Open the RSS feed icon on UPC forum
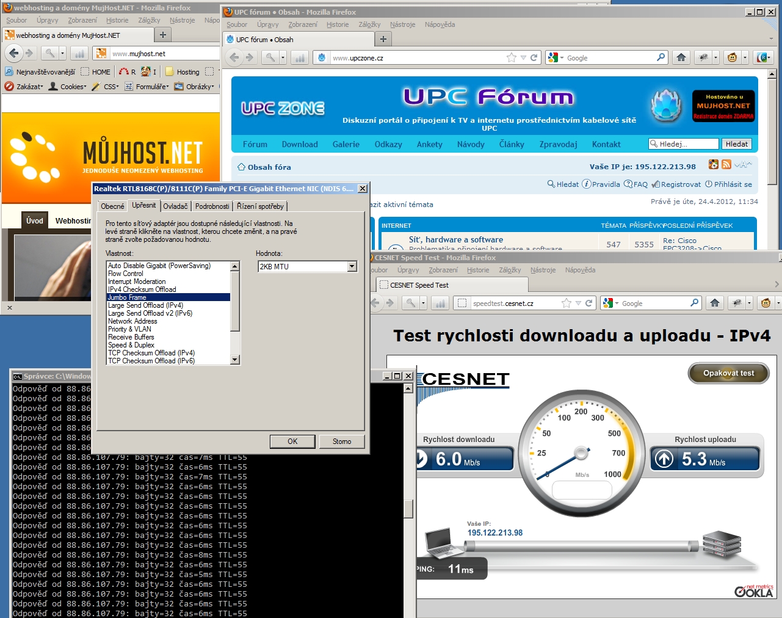 pyautogui.click(x=726, y=164)
